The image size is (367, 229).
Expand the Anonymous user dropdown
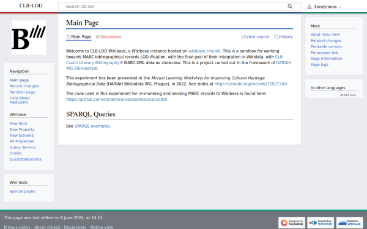[x=327, y=7]
